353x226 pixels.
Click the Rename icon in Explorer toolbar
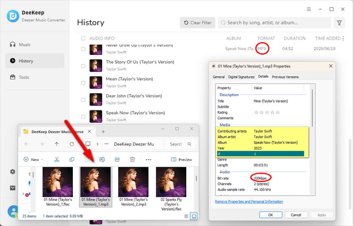(x=102, y=160)
